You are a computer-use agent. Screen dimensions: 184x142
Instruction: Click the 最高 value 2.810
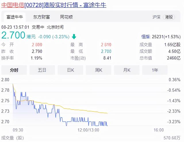[x=106, y=45]
